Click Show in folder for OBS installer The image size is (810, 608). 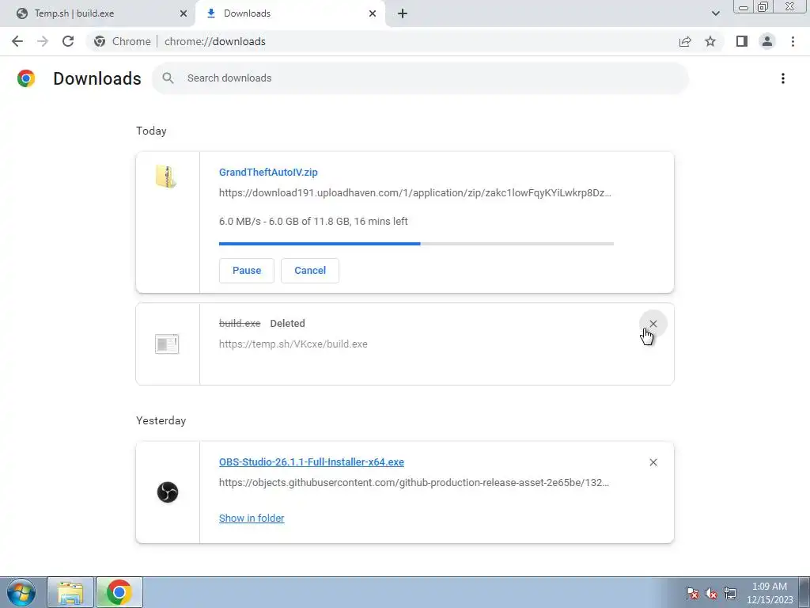pos(252,518)
